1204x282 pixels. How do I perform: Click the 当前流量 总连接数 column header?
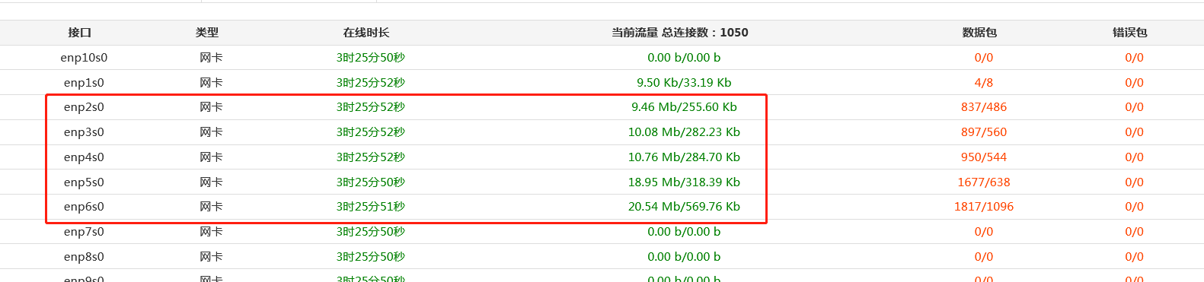pyautogui.click(x=680, y=33)
